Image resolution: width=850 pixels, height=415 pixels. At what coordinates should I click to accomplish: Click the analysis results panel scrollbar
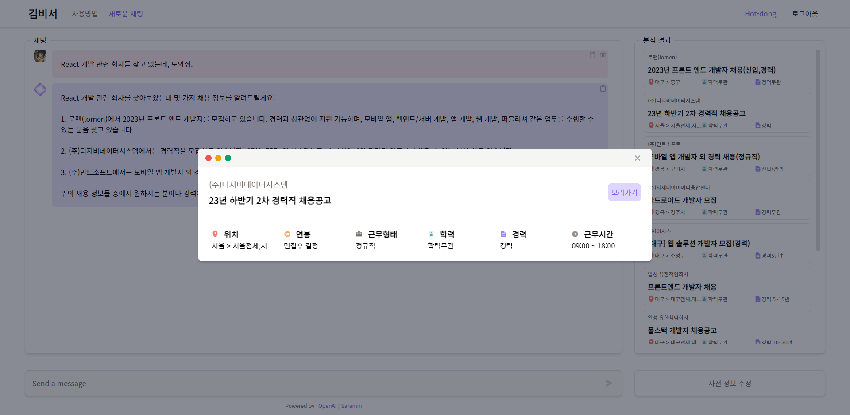click(818, 150)
